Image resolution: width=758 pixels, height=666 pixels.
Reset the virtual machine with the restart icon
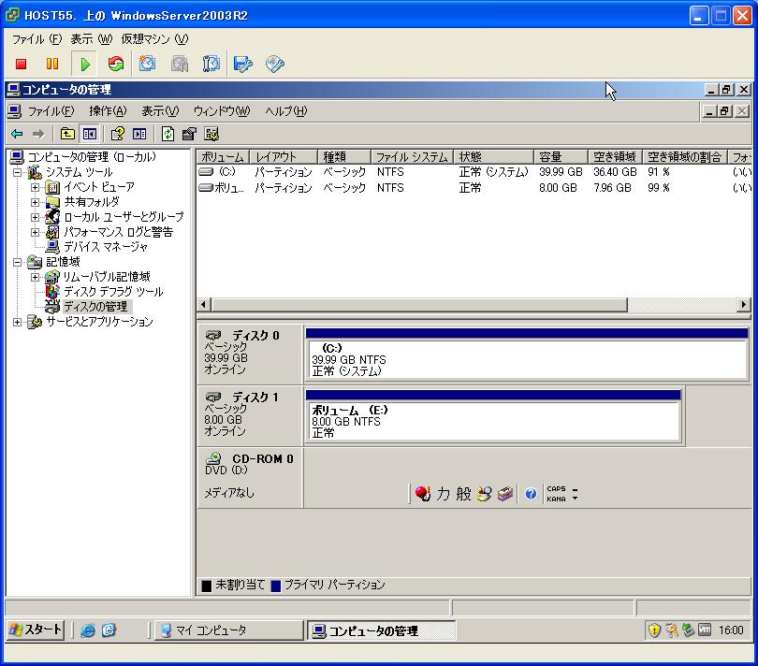[x=115, y=64]
